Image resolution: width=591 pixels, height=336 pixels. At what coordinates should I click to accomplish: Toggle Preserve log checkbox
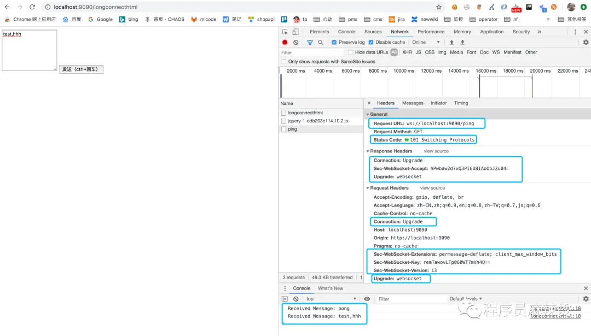point(334,42)
